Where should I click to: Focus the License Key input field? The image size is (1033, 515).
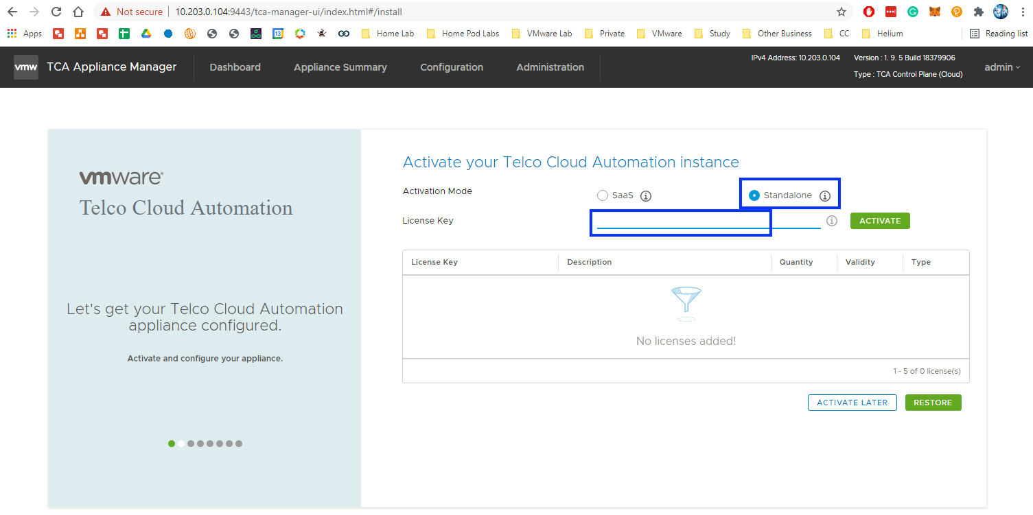click(x=708, y=221)
